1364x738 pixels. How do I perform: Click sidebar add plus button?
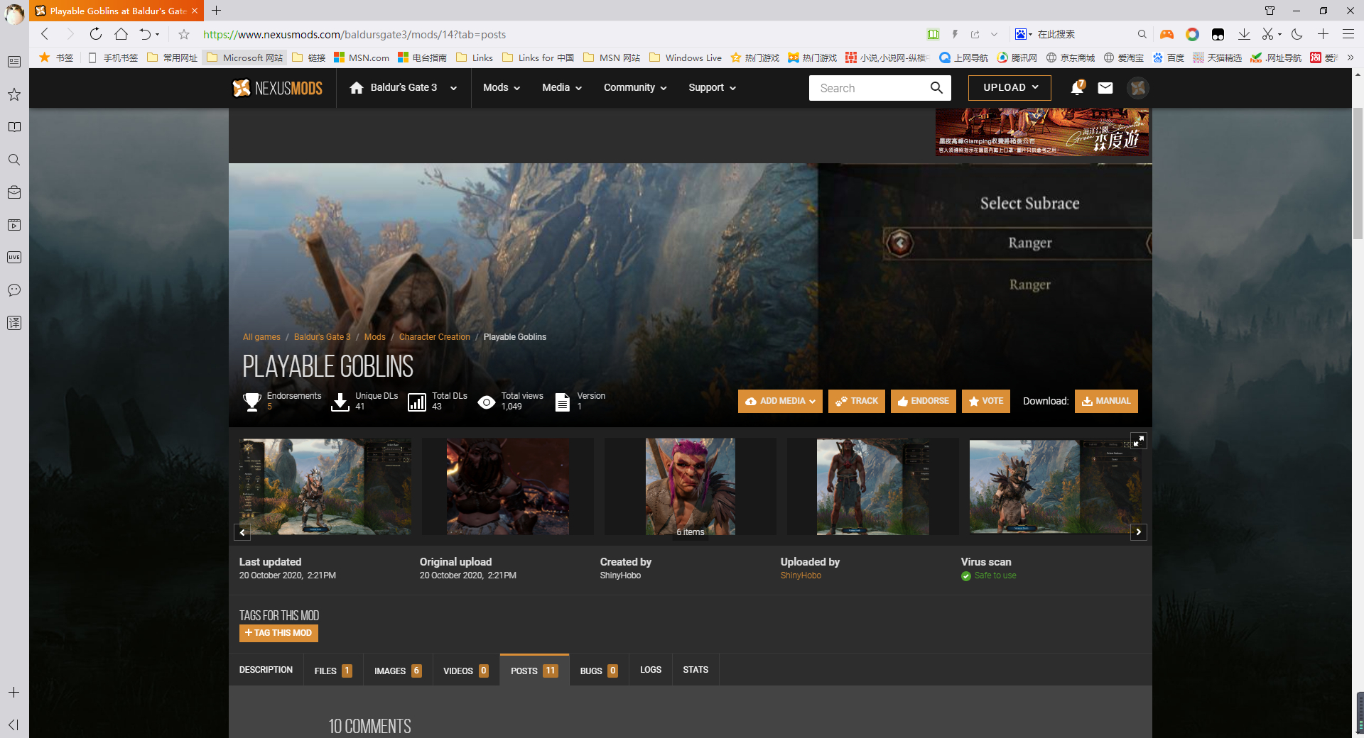14,692
